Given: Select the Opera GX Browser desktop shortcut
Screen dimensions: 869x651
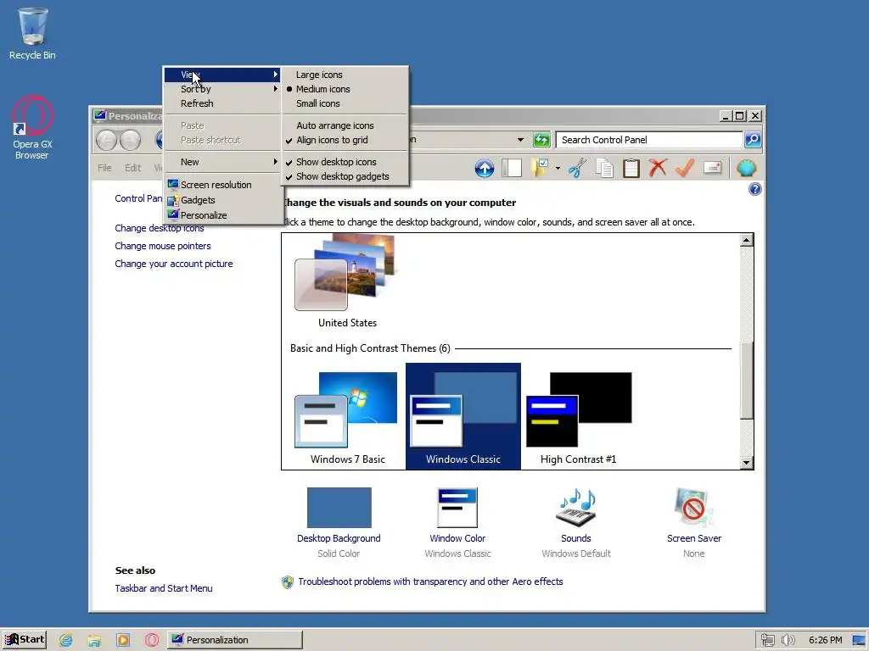Looking at the screenshot, I should [x=32, y=127].
